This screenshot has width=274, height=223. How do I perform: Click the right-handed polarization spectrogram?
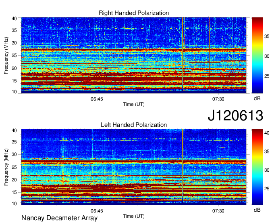tap(134, 55)
